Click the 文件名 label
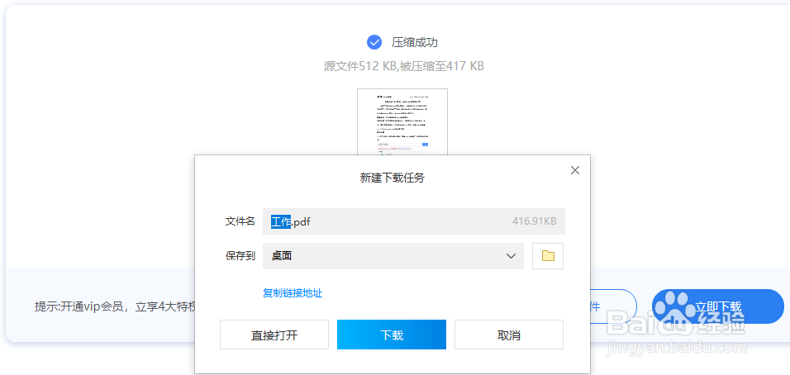Viewport: 790px width, 375px height. point(240,221)
